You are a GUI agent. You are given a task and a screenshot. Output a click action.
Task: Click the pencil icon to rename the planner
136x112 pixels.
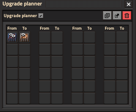click(x=41, y=16)
